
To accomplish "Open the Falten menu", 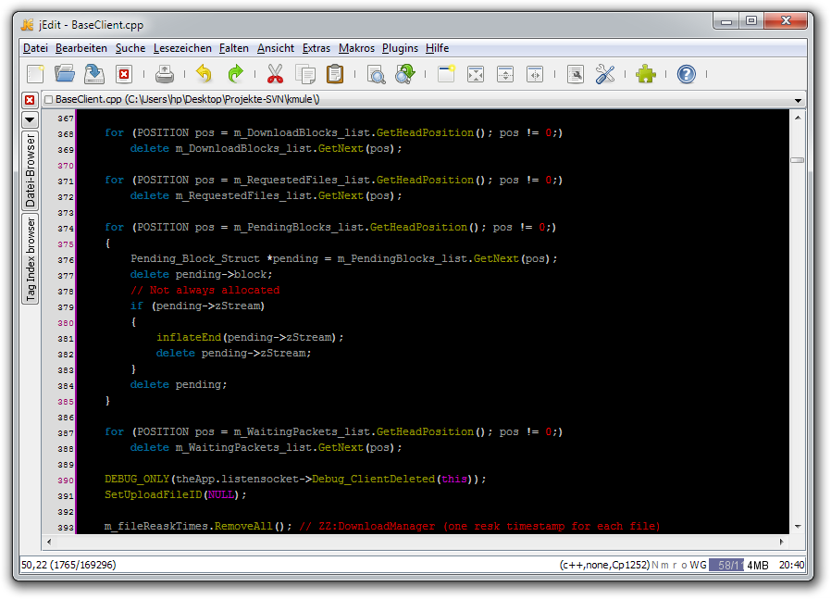I will pos(234,48).
